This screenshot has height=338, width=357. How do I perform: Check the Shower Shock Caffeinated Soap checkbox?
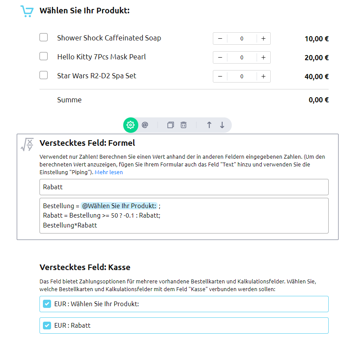(44, 37)
